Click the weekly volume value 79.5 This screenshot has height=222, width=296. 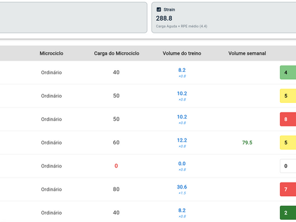(x=247, y=143)
